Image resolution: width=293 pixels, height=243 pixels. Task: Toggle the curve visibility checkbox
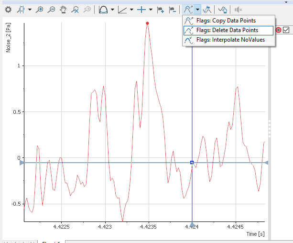tap(286, 30)
